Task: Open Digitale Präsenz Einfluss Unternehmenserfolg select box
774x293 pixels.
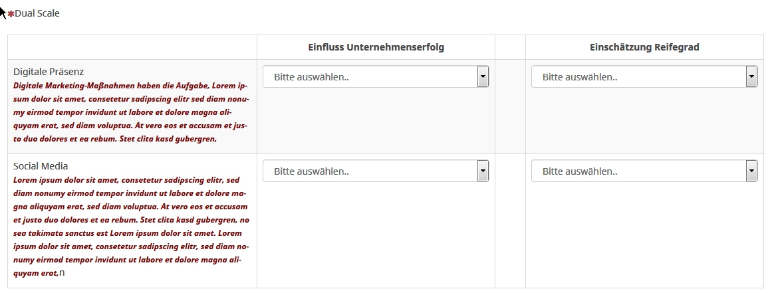Action: coord(376,76)
